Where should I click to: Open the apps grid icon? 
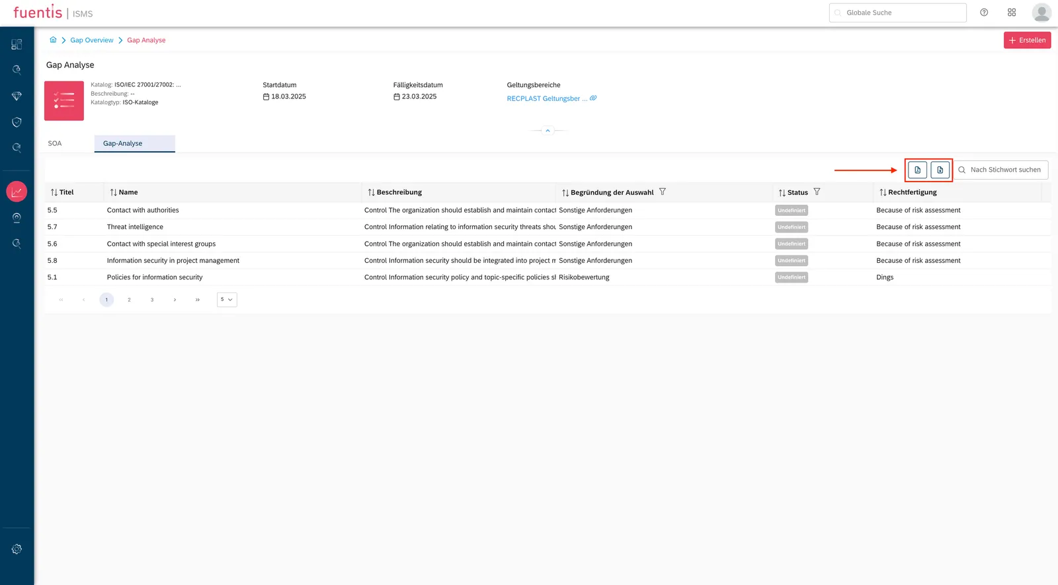[x=1012, y=13]
